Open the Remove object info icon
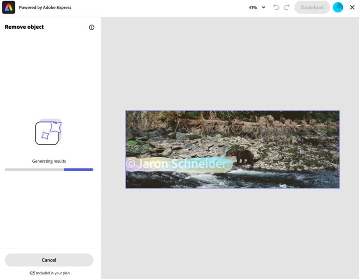Image resolution: width=359 pixels, height=279 pixels. [92, 27]
